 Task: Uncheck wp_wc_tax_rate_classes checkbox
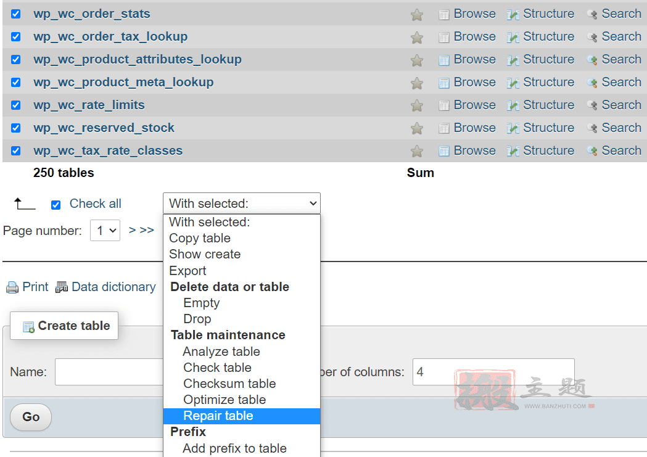click(15, 150)
